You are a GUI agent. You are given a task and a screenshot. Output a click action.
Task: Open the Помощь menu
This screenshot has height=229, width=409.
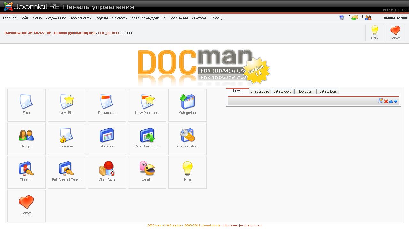click(x=217, y=18)
